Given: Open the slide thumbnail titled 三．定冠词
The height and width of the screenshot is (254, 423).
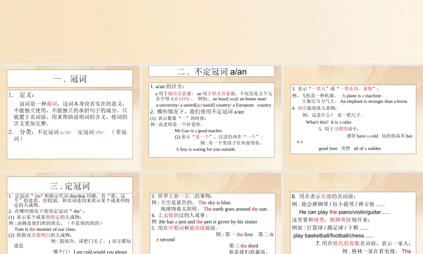Looking at the screenshot, I should click(70, 213).
